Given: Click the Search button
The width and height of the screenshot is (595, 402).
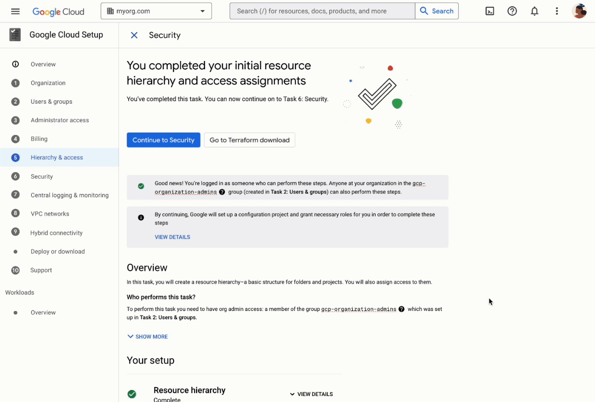Looking at the screenshot, I should point(437,11).
